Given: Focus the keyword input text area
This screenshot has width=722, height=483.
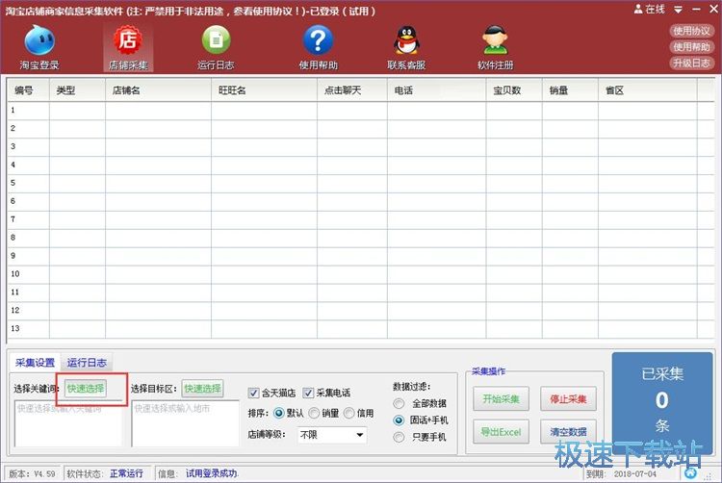Looking at the screenshot, I should coord(68,423).
